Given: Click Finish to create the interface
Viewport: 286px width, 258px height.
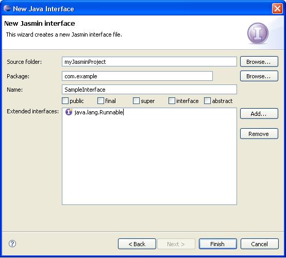Looking at the screenshot, I should click(218, 244).
